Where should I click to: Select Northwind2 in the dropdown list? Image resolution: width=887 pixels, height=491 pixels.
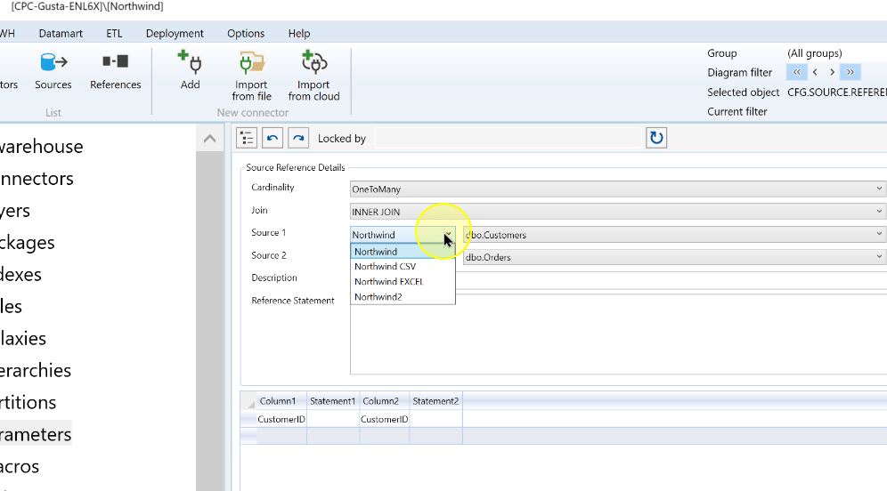click(403, 296)
